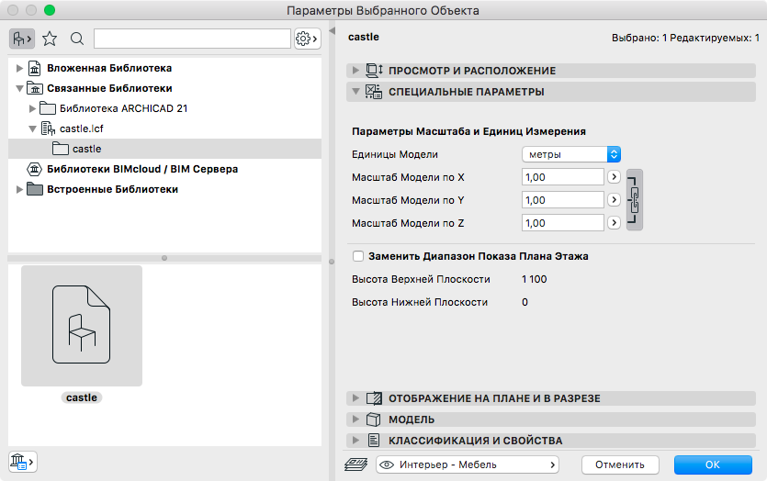Select the castle object thumbnail

tap(82, 326)
